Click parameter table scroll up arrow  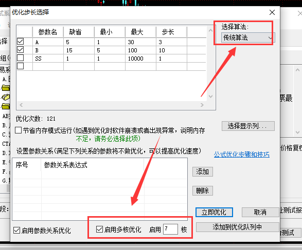[210, 30]
